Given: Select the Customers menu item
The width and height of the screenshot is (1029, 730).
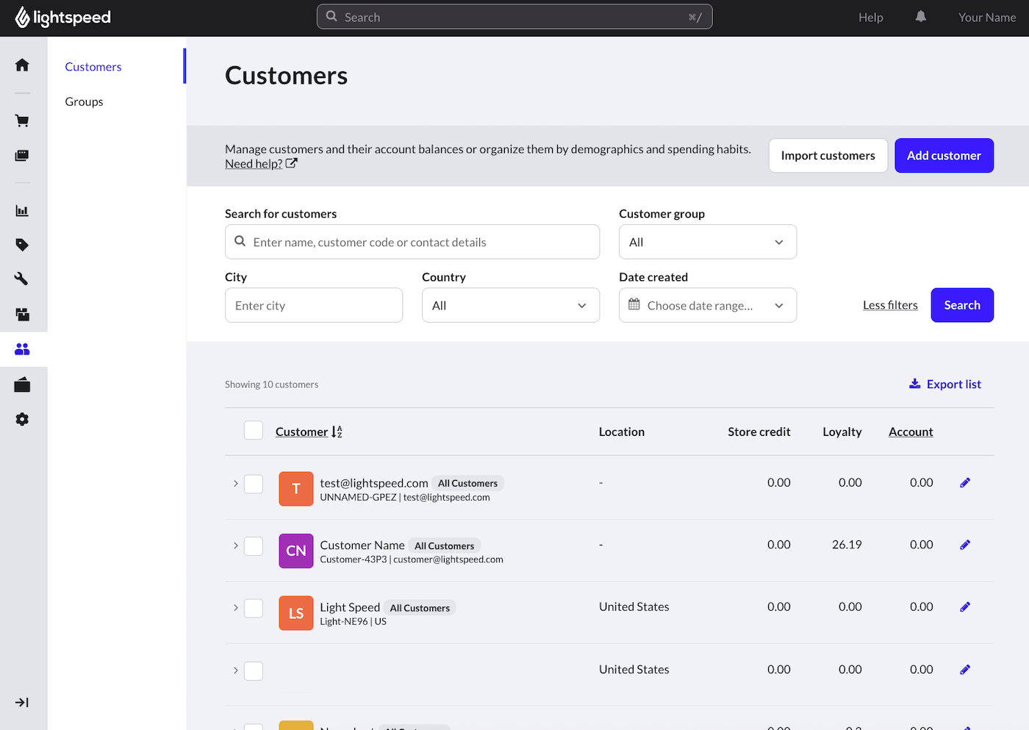Looking at the screenshot, I should tap(93, 67).
